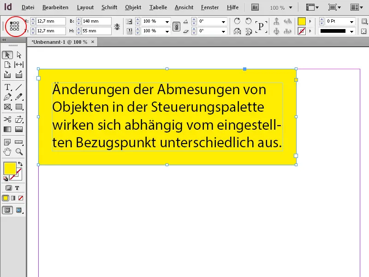Open the X scale percentage dropdown
The image size is (369, 277).
pos(167,22)
